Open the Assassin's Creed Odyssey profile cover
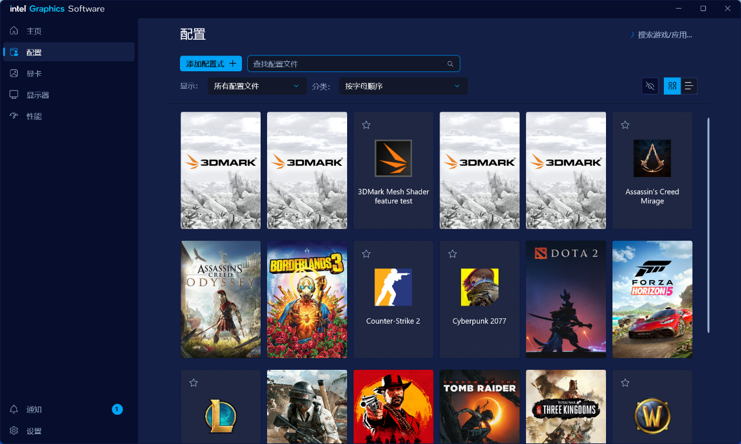 pyautogui.click(x=221, y=300)
